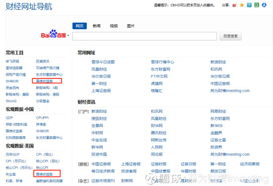Select the 网页 search tab
Screen dimensions: 273x186
pos(79,26)
